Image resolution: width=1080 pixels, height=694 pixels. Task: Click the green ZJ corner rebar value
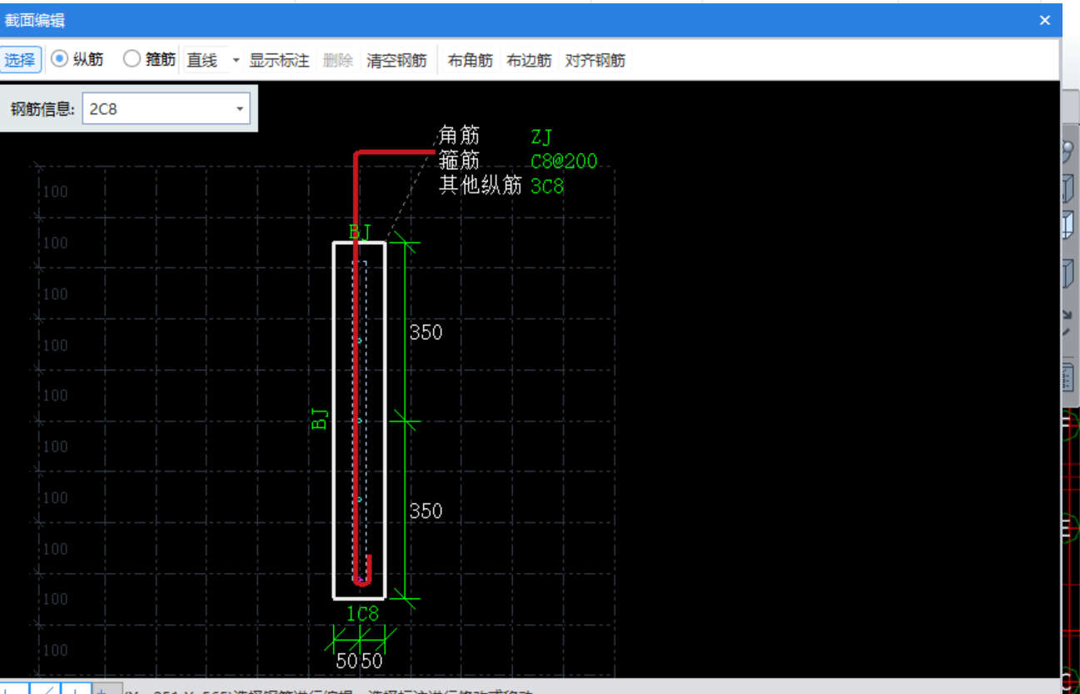point(542,137)
